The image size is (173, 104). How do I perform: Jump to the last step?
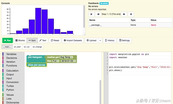coord(131,14)
